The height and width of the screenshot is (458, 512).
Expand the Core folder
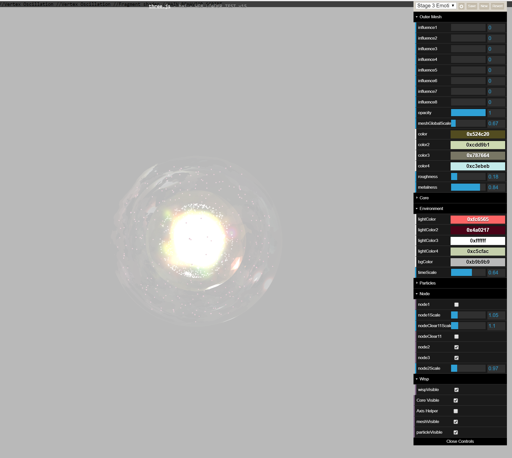pyautogui.click(x=460, y=198)
